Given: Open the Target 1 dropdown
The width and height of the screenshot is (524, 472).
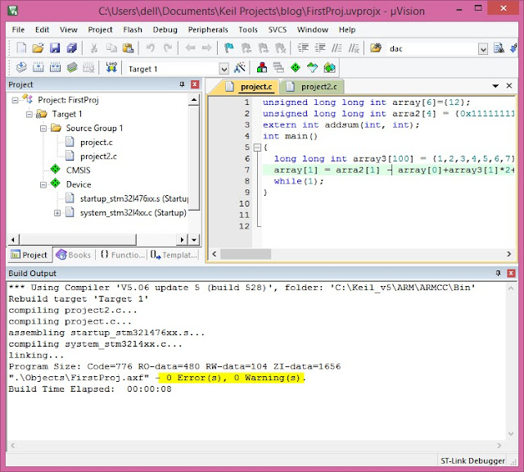Looking at the screenshot, I should click(x=224, y=70).
